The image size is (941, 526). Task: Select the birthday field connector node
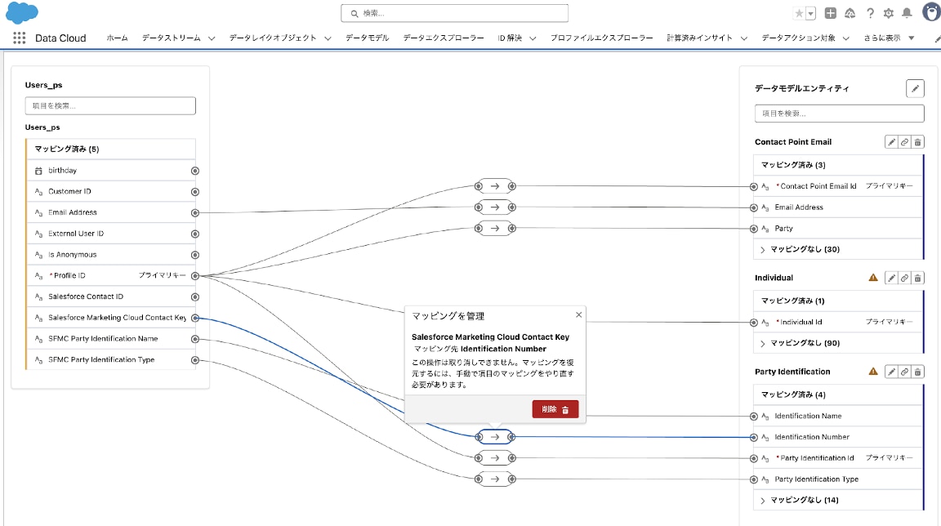(194, 171)
